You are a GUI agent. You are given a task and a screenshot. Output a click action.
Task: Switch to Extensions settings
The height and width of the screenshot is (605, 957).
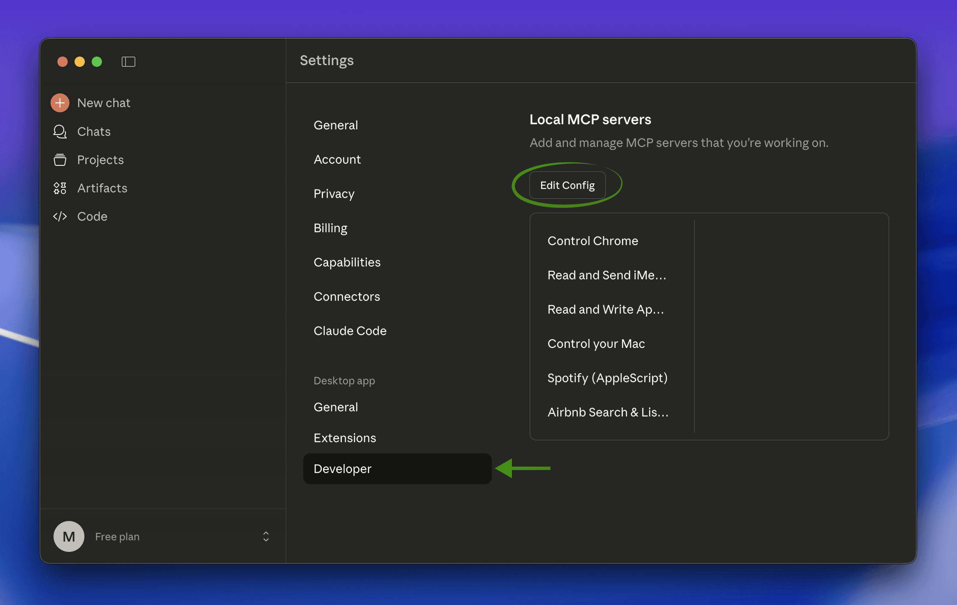(345, 438)
